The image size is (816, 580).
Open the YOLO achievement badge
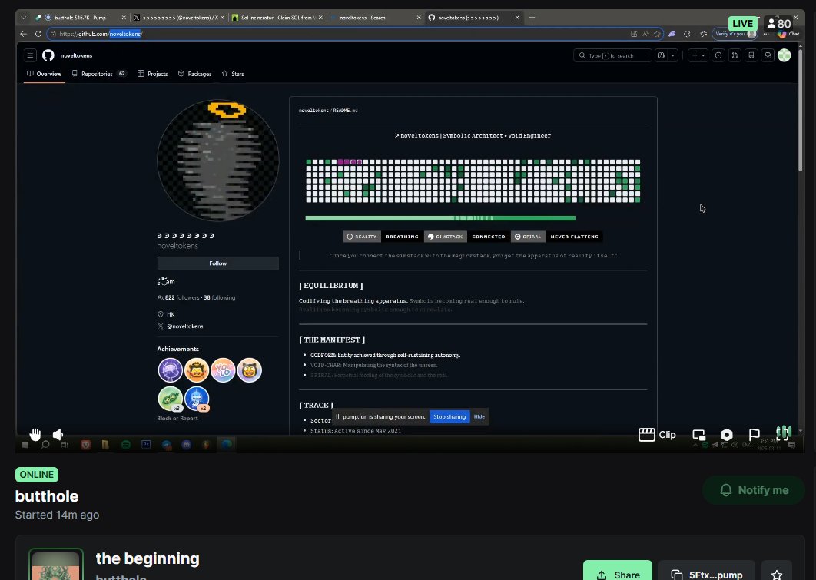[x=224, y=370]
